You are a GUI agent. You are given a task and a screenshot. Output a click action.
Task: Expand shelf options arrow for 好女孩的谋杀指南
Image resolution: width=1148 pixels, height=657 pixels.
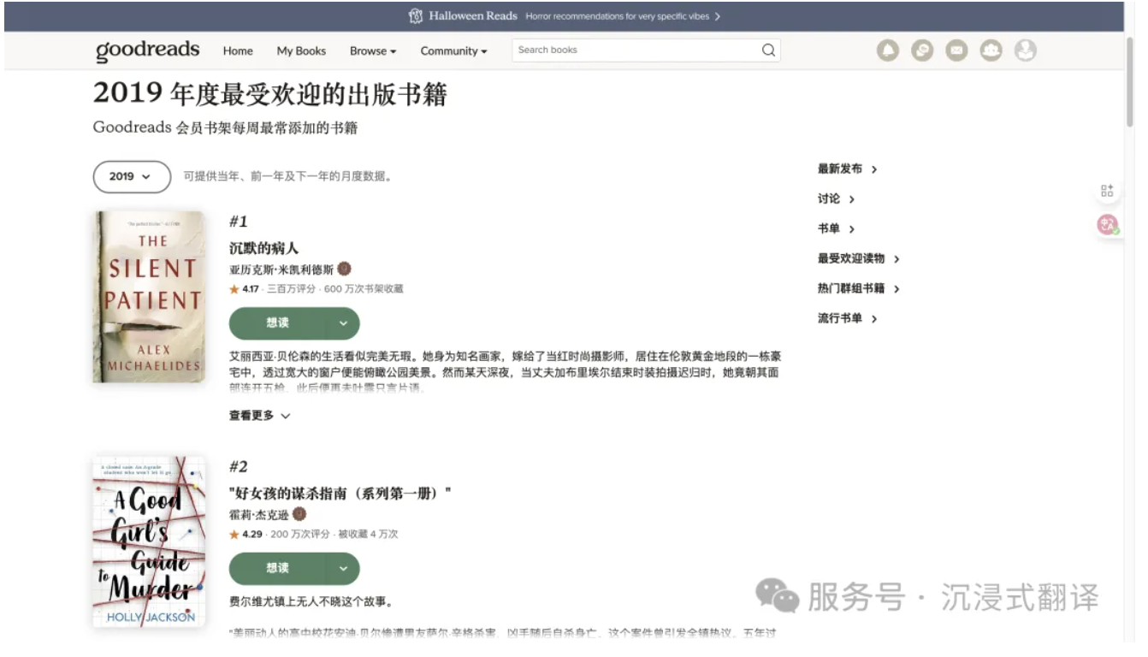tap(343, 569)
